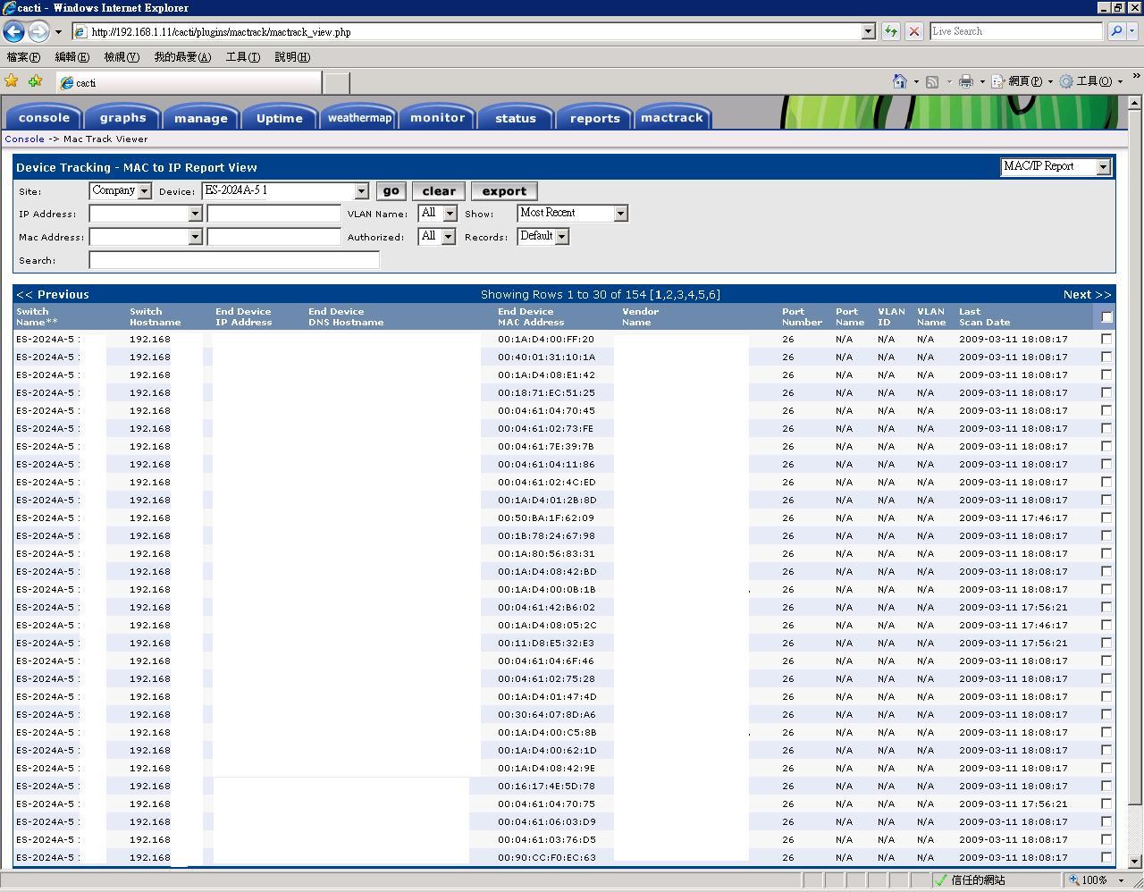Click the browser Back arrow button
The height and width of the screenshot is (892, 1144).
13,31
